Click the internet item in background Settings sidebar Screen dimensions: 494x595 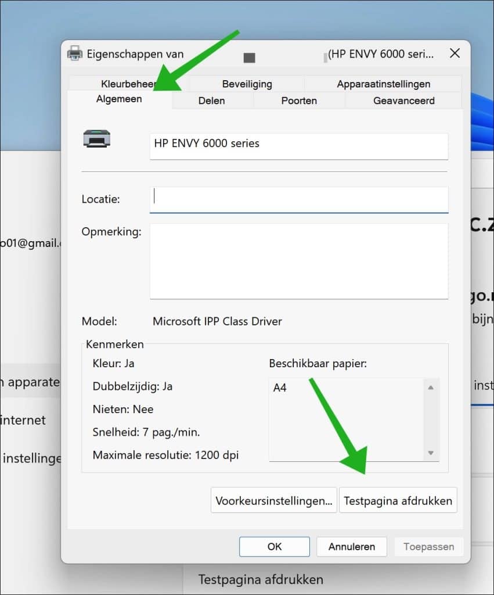(23, 420)
